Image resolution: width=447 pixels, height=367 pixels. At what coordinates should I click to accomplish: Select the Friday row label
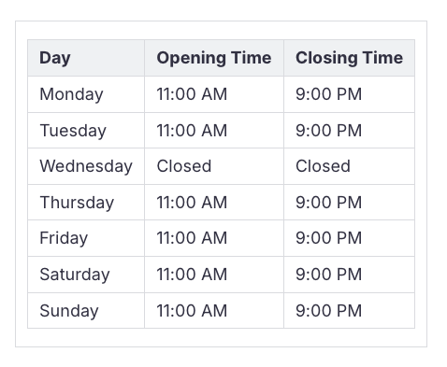point(64,238)
